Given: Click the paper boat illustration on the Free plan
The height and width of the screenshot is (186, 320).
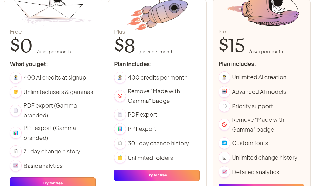Looking at the screenshot, I should click(49, 10).
